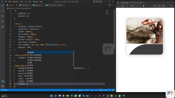Open the Customize Layout icon
This screenshot has width=175, height=98.
click(101, 2)
